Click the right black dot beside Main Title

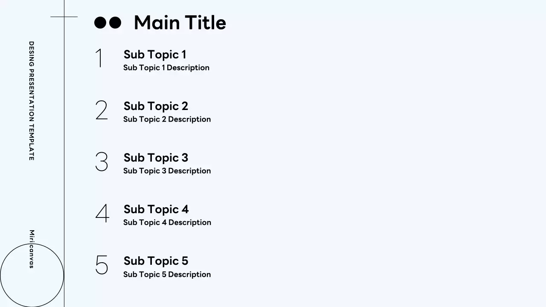[x=115, y=23]
